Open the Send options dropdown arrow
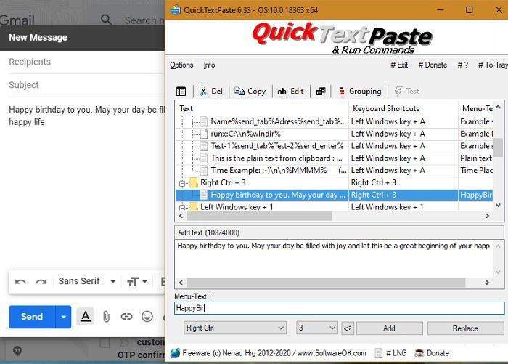This screenshot has width=508, height=364. pos(64,317)
